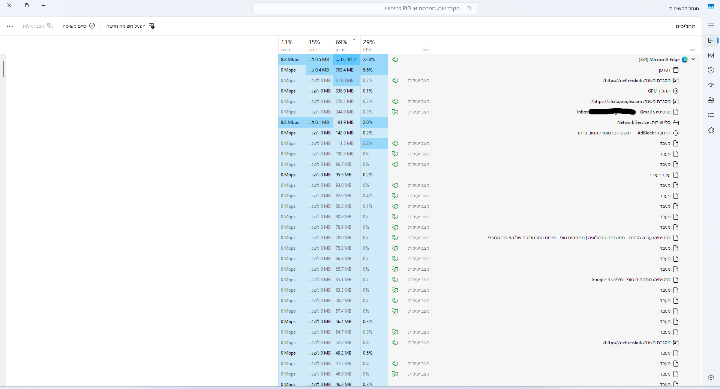Image resolution: width=720 pixels, height=389 pixels.
Task: Click the 13,184.2 memory value for Edge
Action: 346,60
